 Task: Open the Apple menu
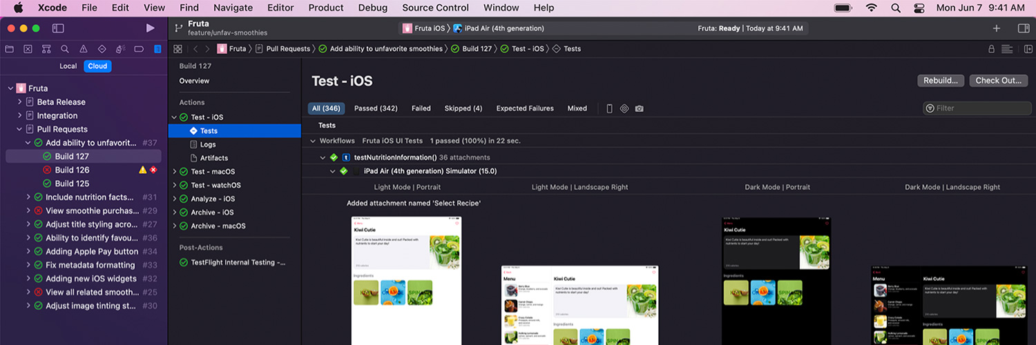click(x=18, y=8)
